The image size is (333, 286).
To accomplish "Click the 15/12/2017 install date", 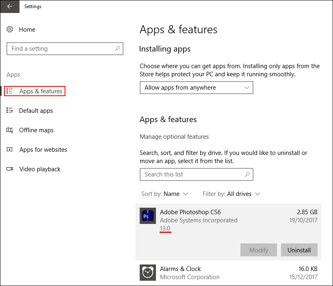I will (303, 277).
